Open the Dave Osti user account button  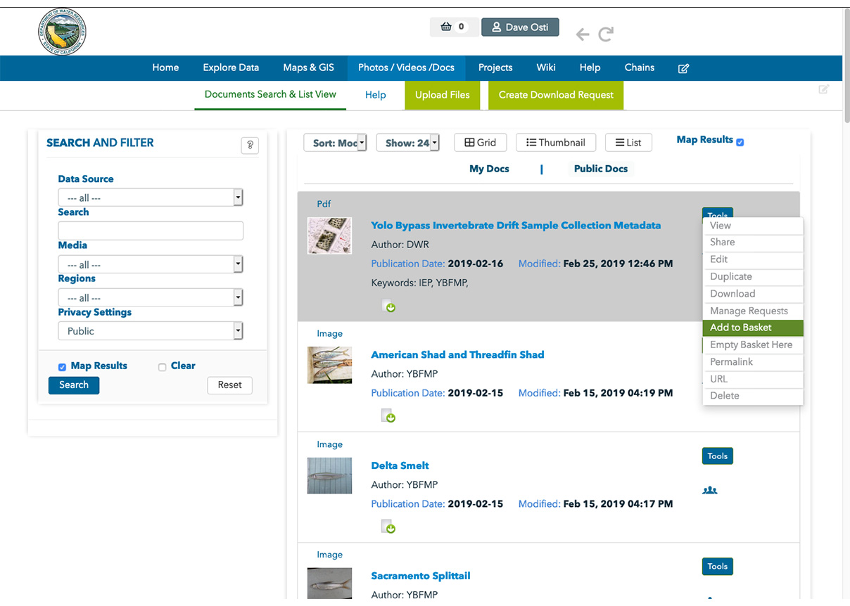tap(520, 27)
